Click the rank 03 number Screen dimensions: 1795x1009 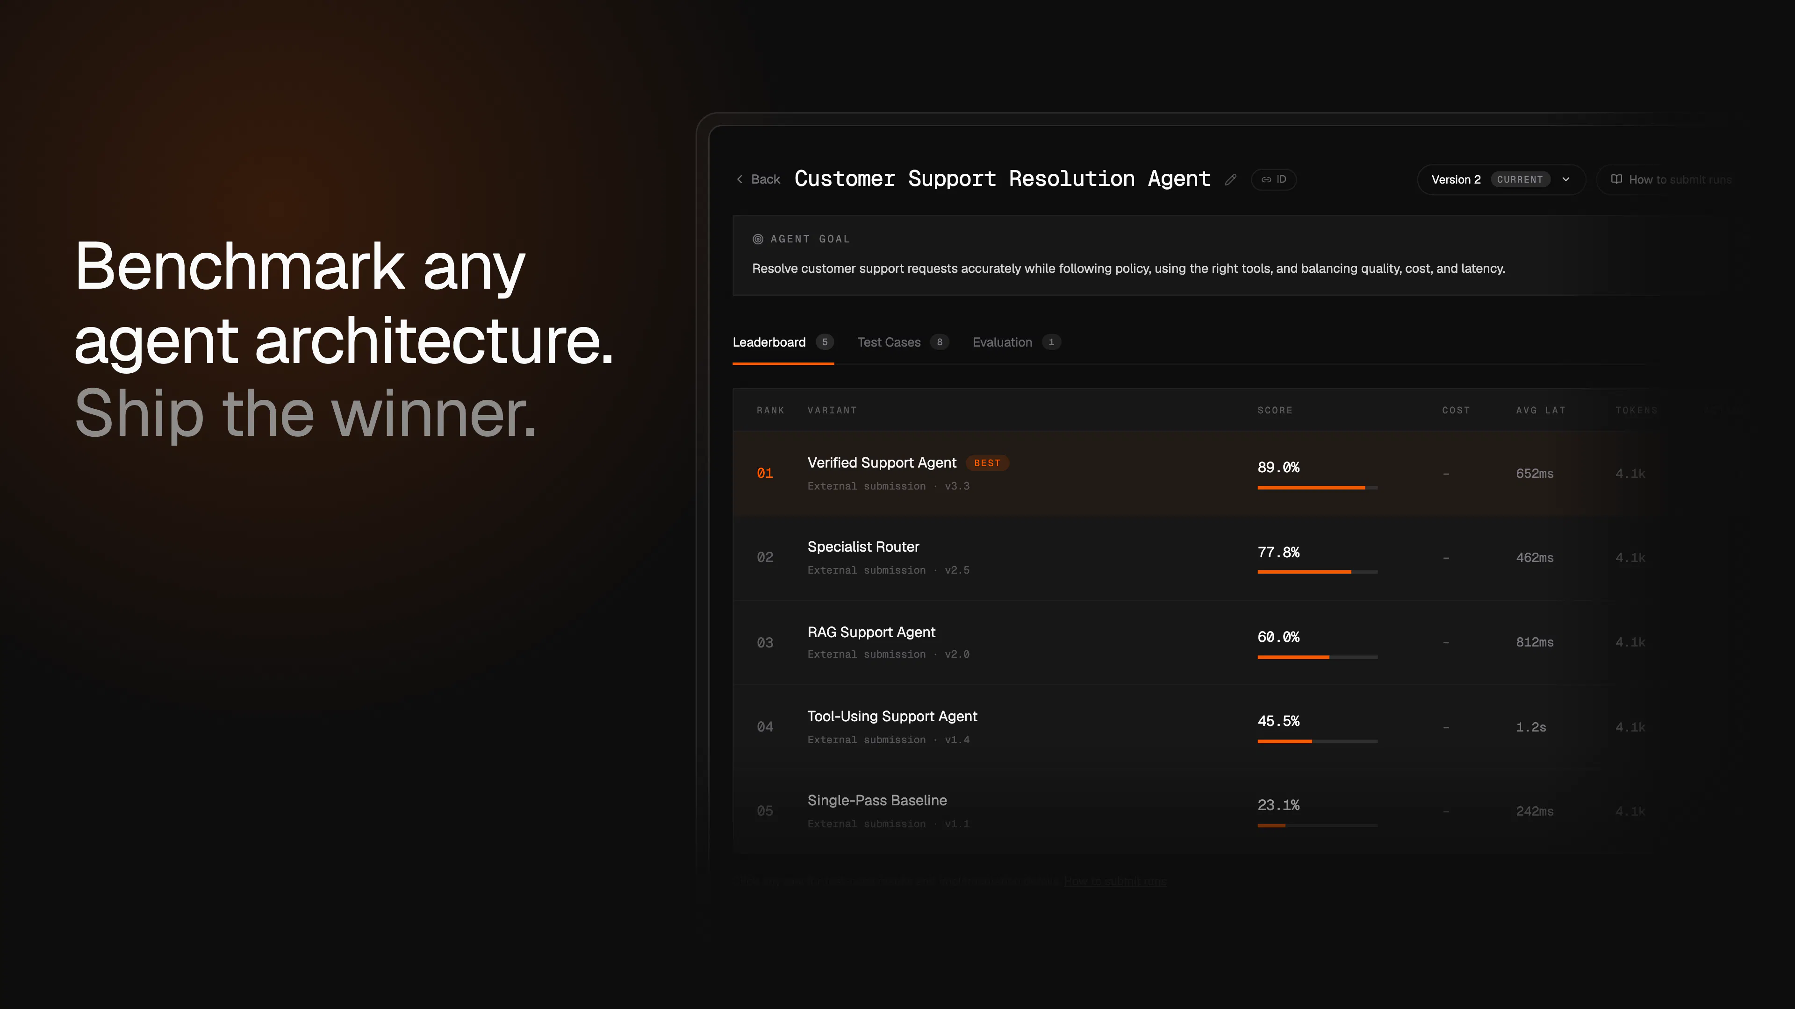[764, 643]
